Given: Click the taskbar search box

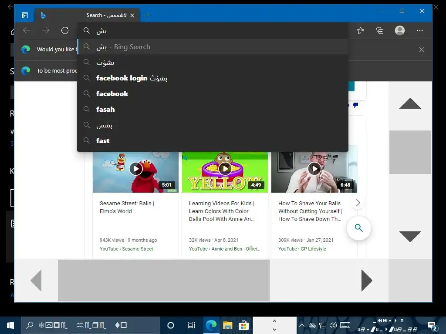Looking at the screenshot, I should 91,325.
